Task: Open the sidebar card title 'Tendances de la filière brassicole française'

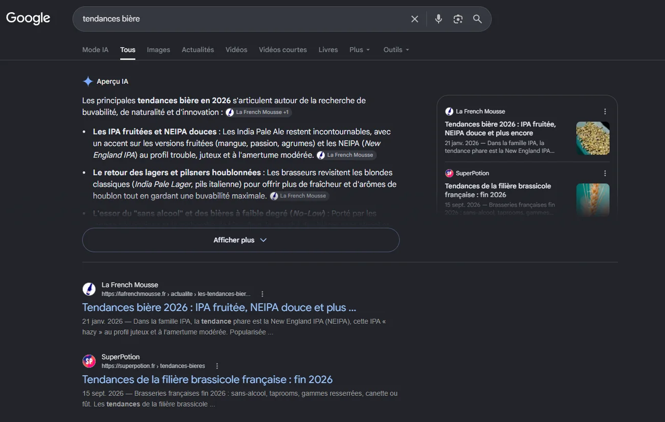Action: pos(498,190)
